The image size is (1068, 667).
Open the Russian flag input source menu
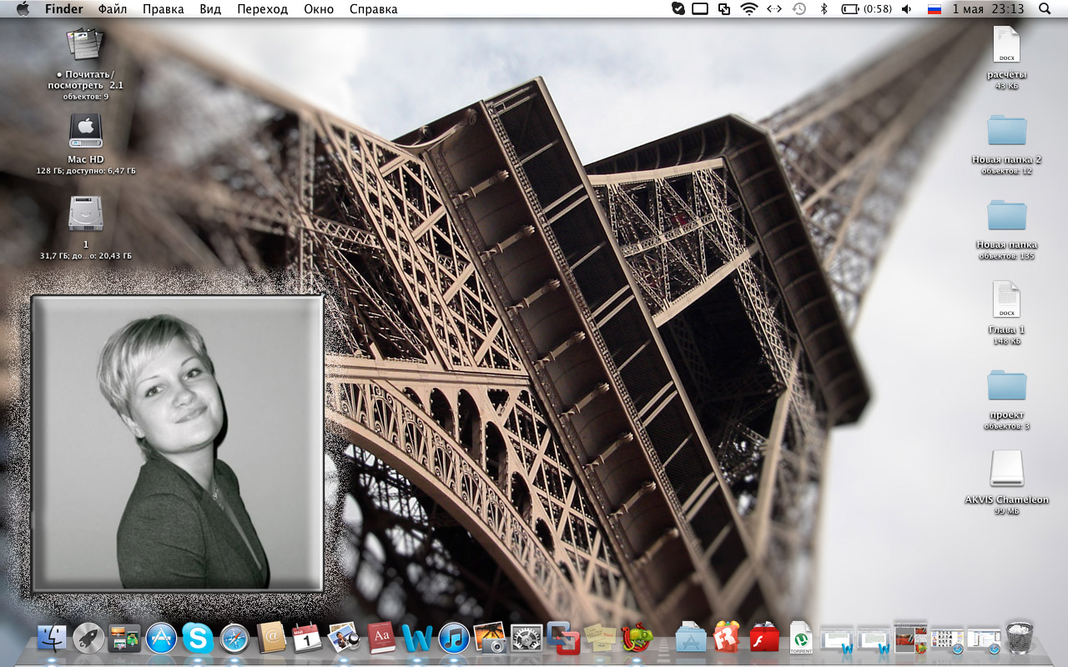(x=934, y=9)
